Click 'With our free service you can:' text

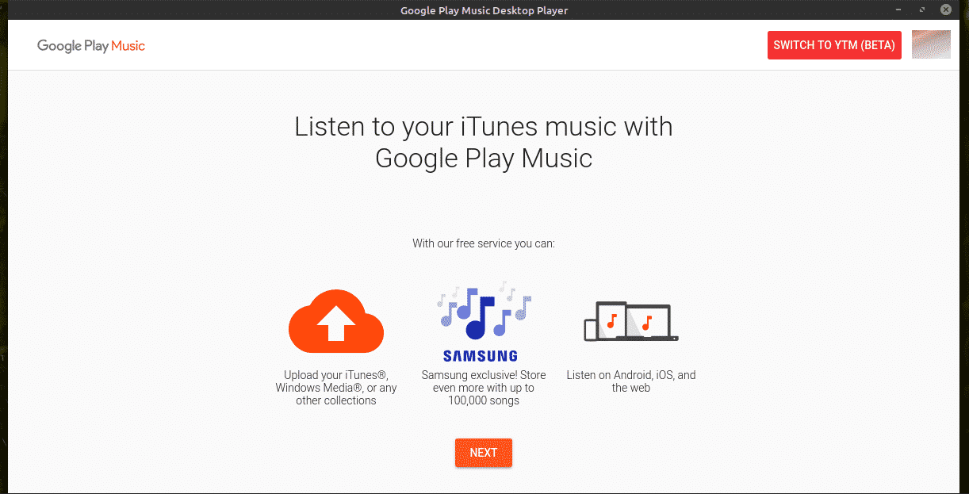click(x=484, y=243)
